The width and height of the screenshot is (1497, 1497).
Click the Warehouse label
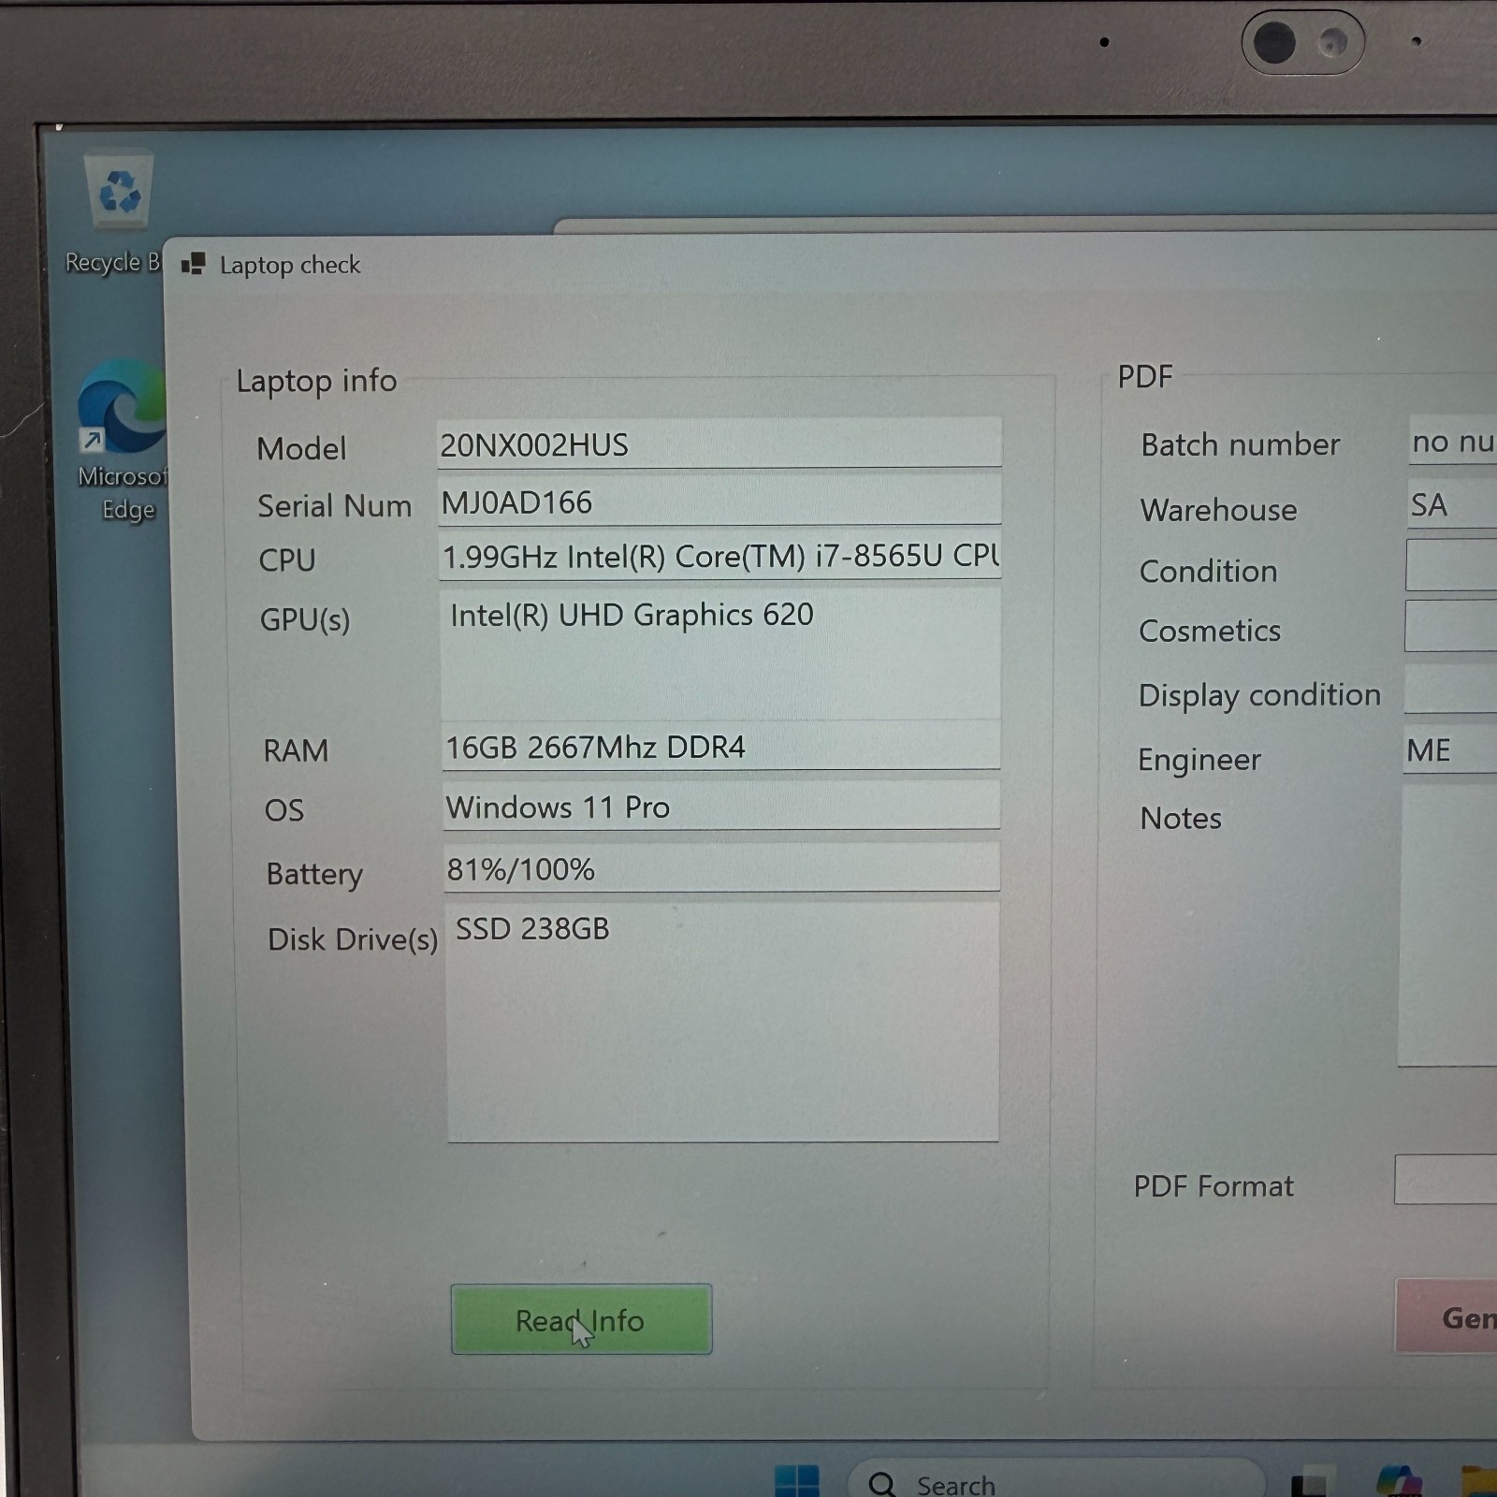(x=1219, y=509)
